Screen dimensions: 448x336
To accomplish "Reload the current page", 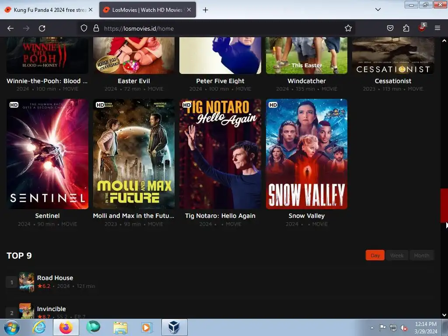I will pyautogui.click(x=42, y=28).
